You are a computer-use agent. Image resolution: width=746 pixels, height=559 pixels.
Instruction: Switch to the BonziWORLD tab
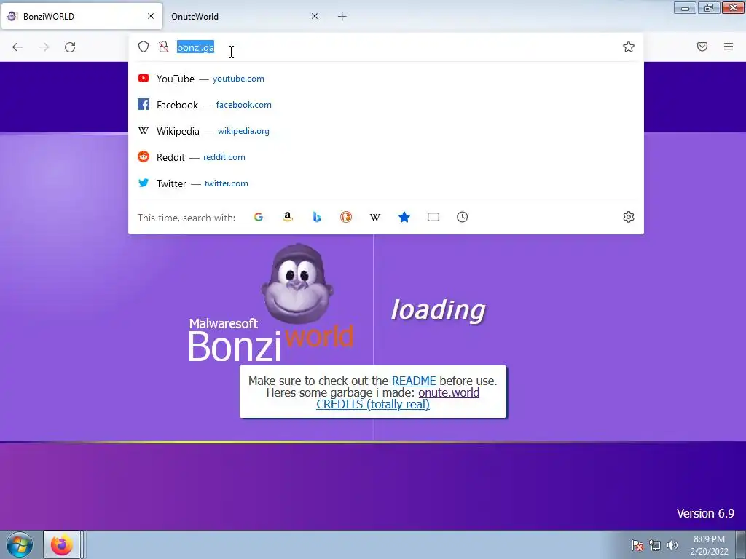click(x=82, y=16)
